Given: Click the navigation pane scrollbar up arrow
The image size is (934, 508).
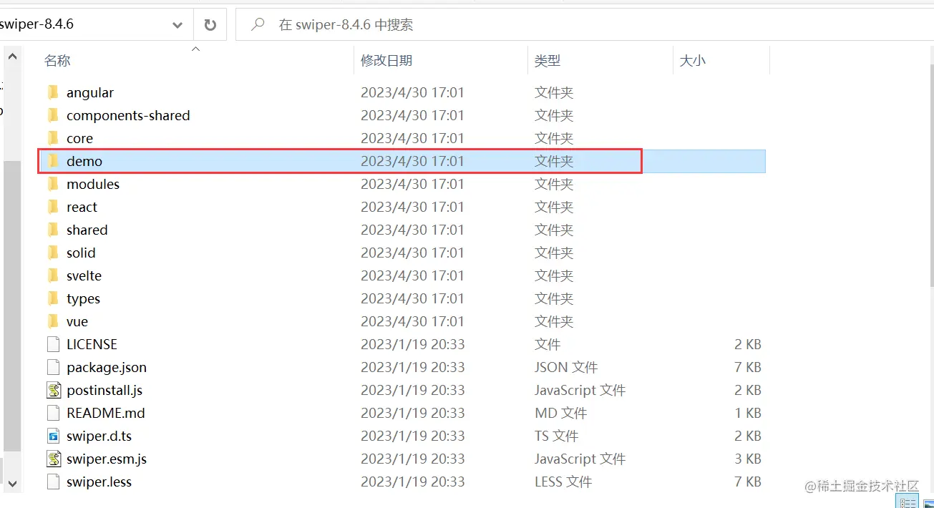Looking at the screenshot, I should coord(12,56).
